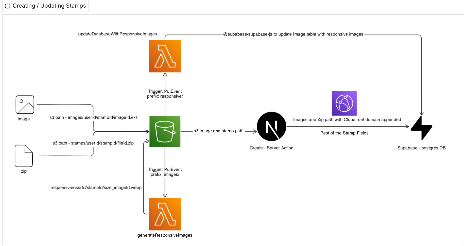Click the 'Trigger: PutEvent prefix: images/' label
The height and width of the screenshot is (246, 466).
pyautogui.click(x=165, y=172)
